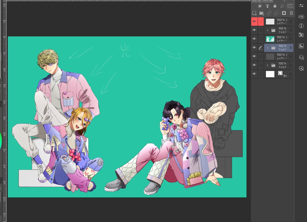Click the highlighted folder's 100 % opacity text
Viewport: 307px width, 222px height.
click(282, 46)
